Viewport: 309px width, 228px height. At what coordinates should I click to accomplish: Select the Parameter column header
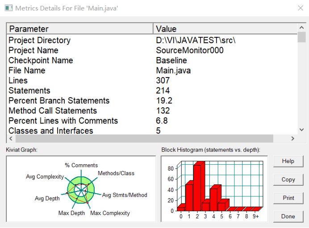coord(80,29)
